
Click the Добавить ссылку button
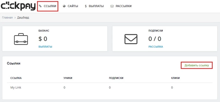[197, 65]
